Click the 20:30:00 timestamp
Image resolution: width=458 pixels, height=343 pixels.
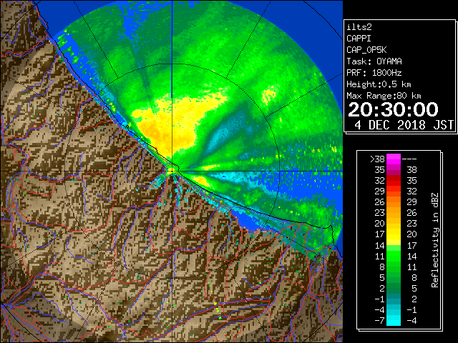(393, 109)
